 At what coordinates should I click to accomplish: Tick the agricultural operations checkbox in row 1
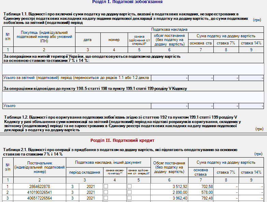pos(129,187)
